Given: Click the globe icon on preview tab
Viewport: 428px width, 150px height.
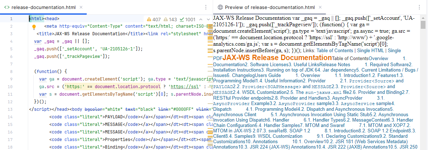Looking at the screenshot, I should pyautogui.click(x=220, y=7).
